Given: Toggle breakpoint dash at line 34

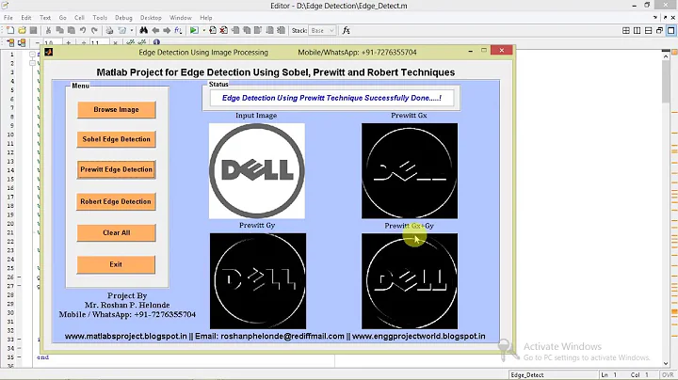Looking at the screenshot, I should tap(20, 348).
